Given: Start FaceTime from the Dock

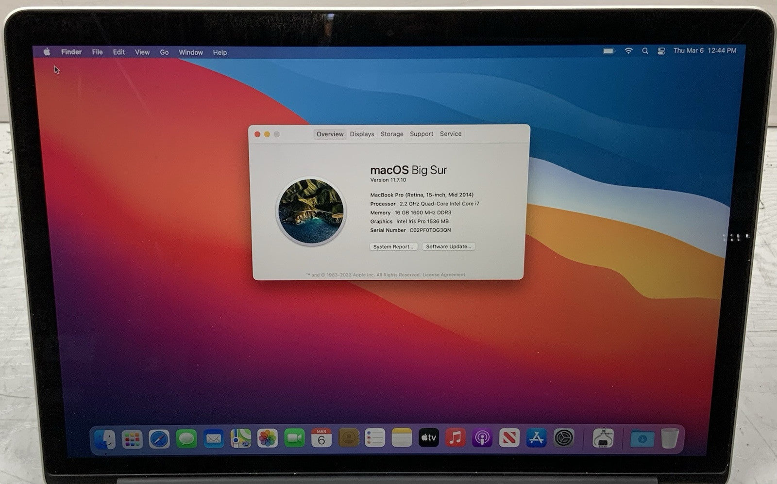Looking at the screenshot, I should (294, 438).
